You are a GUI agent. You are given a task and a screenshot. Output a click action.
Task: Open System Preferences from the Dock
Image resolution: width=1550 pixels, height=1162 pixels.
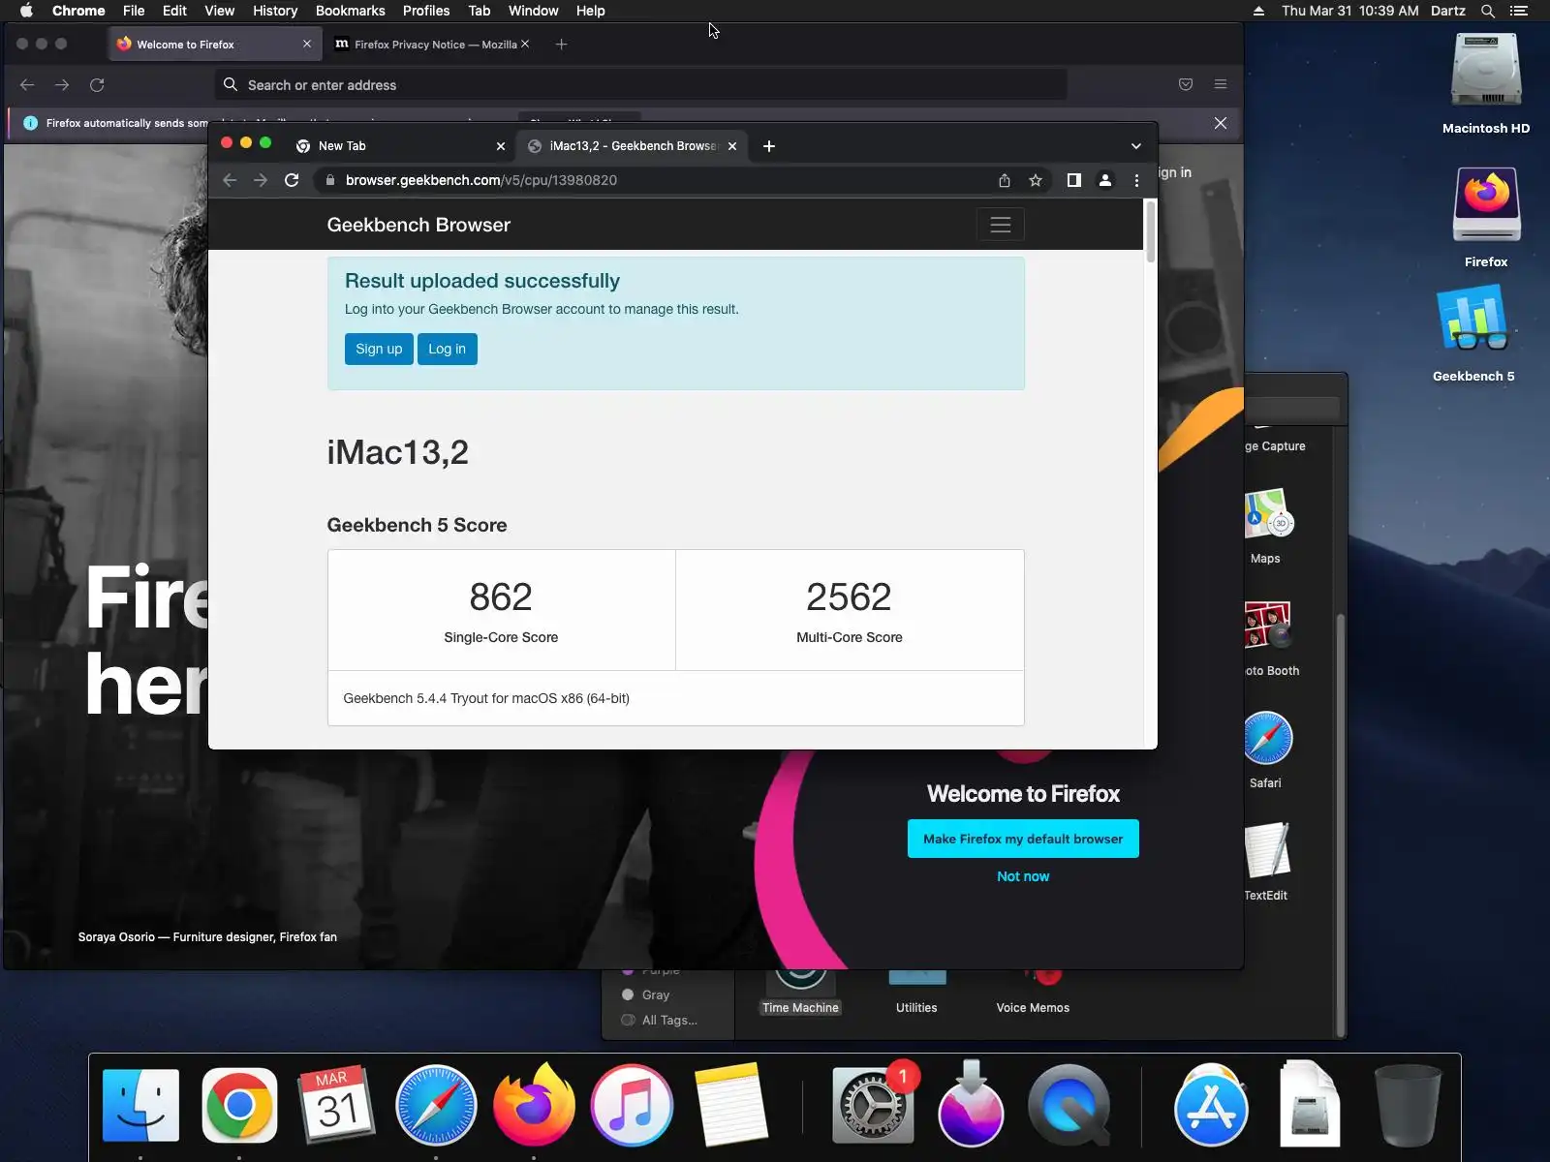coord(873,1105)
